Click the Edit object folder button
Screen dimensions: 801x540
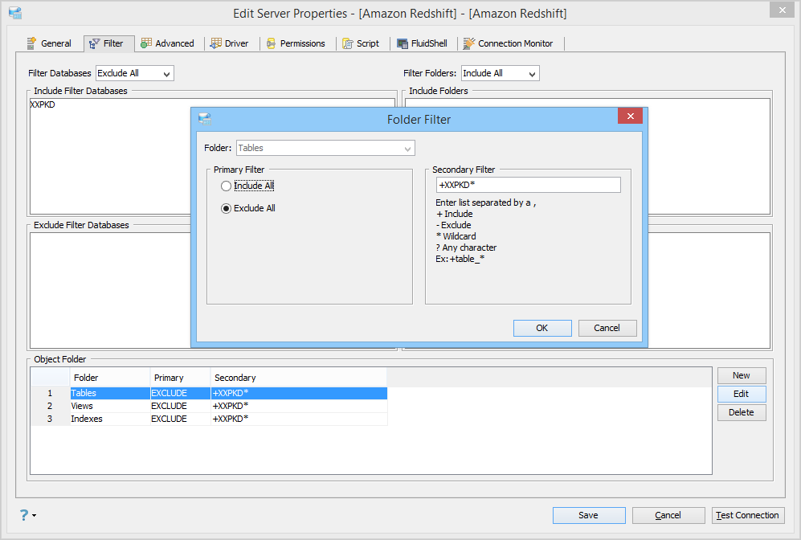[x=742, y=394]
